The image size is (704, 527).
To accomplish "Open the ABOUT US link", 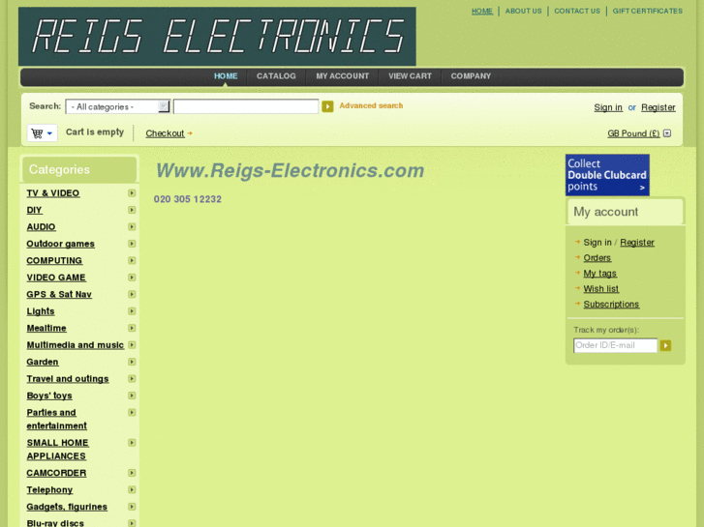I will (524, 12).
